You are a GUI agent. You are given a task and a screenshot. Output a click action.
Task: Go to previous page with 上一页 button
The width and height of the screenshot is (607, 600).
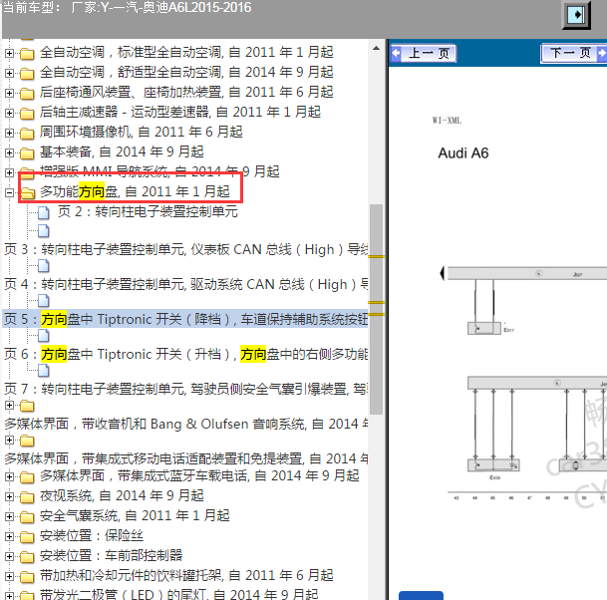(424, 54)
